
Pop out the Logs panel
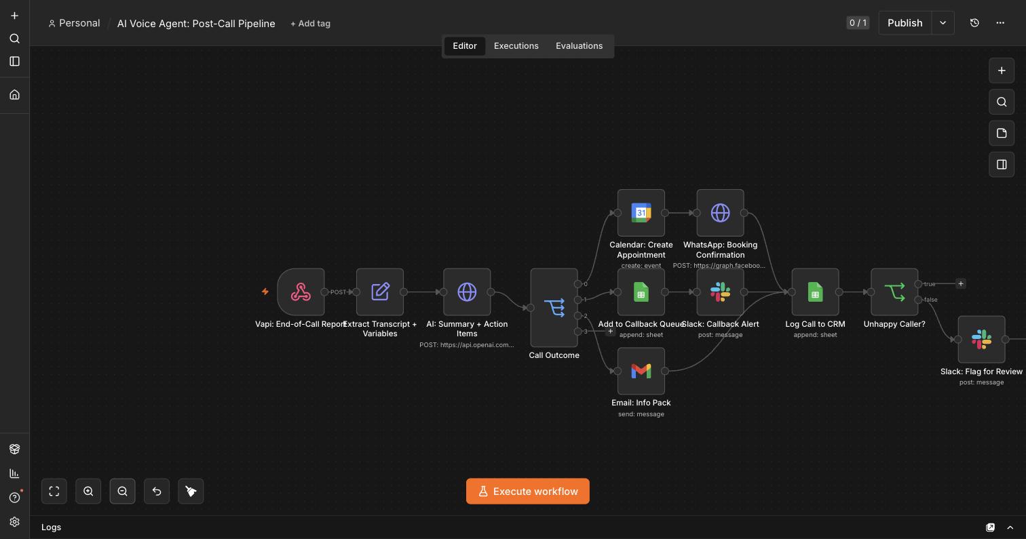pyautogui.click(x=990, y=527)
